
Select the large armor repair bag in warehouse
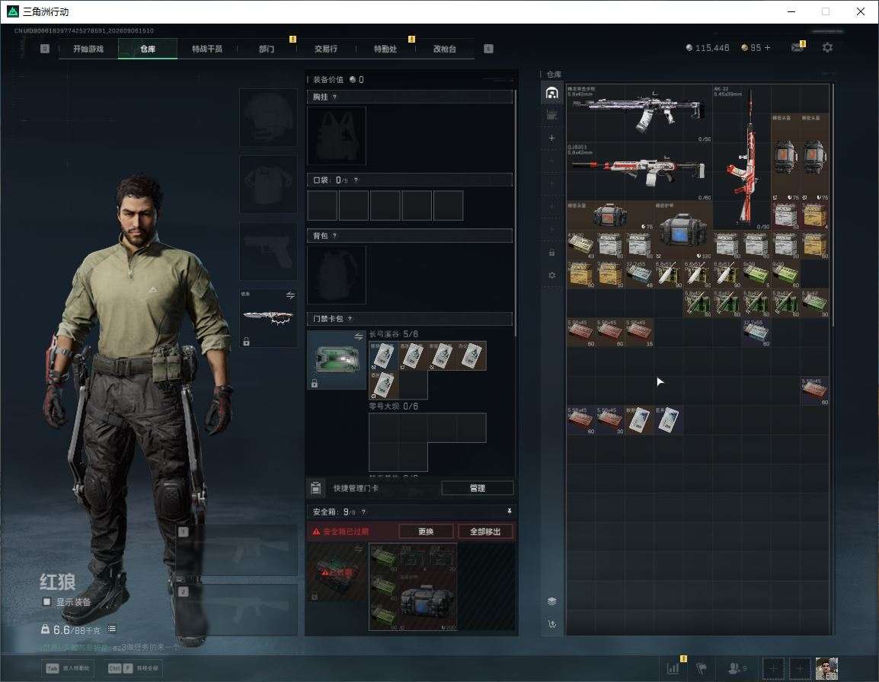(x=682, y=230)
